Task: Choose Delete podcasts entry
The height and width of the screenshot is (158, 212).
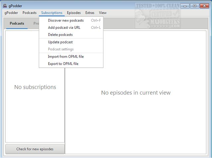Action: point(71,34)
